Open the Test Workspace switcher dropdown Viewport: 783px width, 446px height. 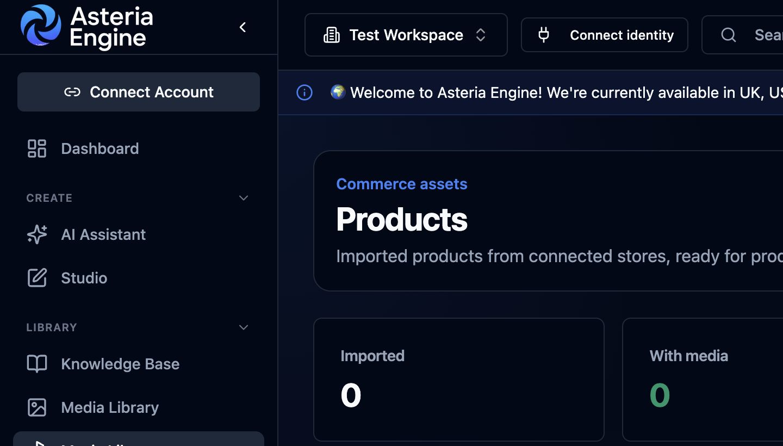point(406,35)
